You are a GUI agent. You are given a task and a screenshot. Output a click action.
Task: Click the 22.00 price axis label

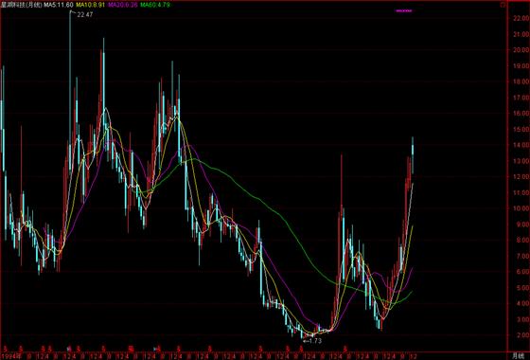[x=521, y=19]
